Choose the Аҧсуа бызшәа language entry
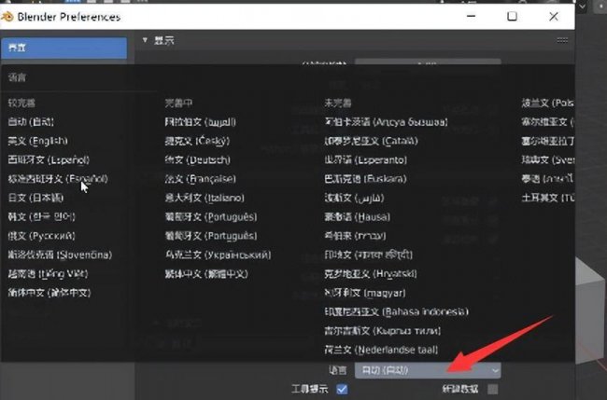Image resolution: width=607 pixels, height=400 pixels. [x=386, y=122]
